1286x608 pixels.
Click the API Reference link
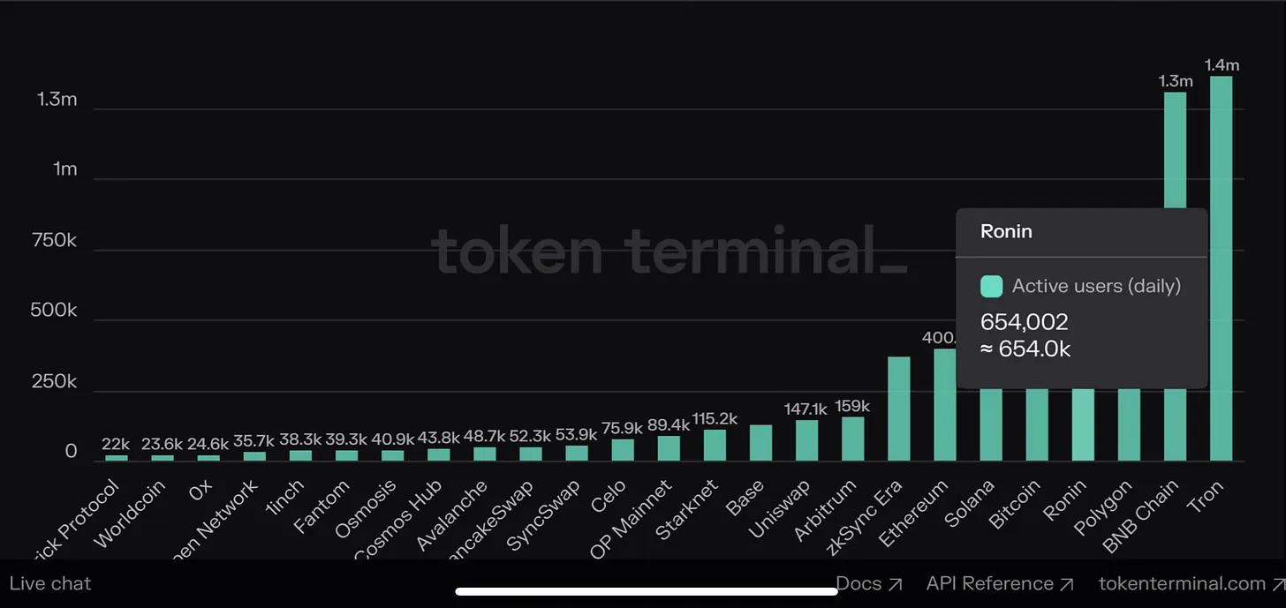coord(989,583)
